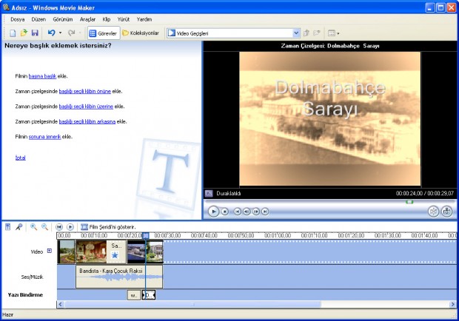The image size is (459, 321).
Task: Undo the last action
Action: pyautogui.click(x=52, y=33)
